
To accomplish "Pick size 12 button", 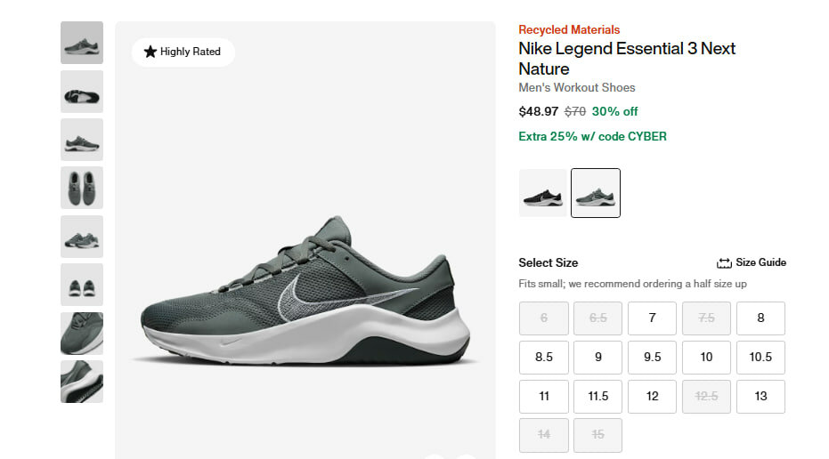I will (x=652, y=397).
